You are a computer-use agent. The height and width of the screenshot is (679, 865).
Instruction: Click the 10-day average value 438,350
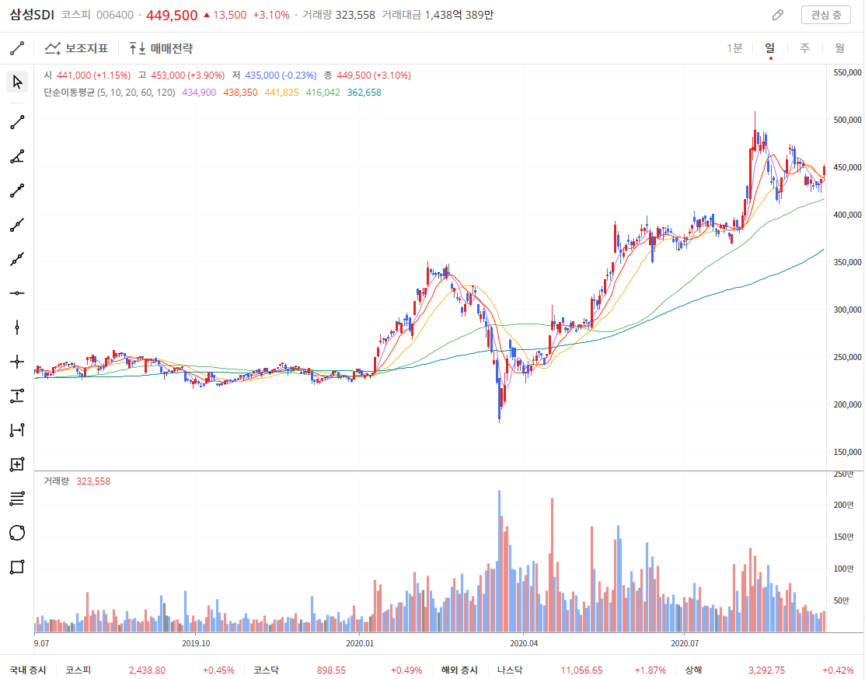point(240,93)
